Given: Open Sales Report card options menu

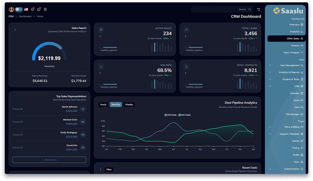Looking at the screenshot, I should (15, 30).
